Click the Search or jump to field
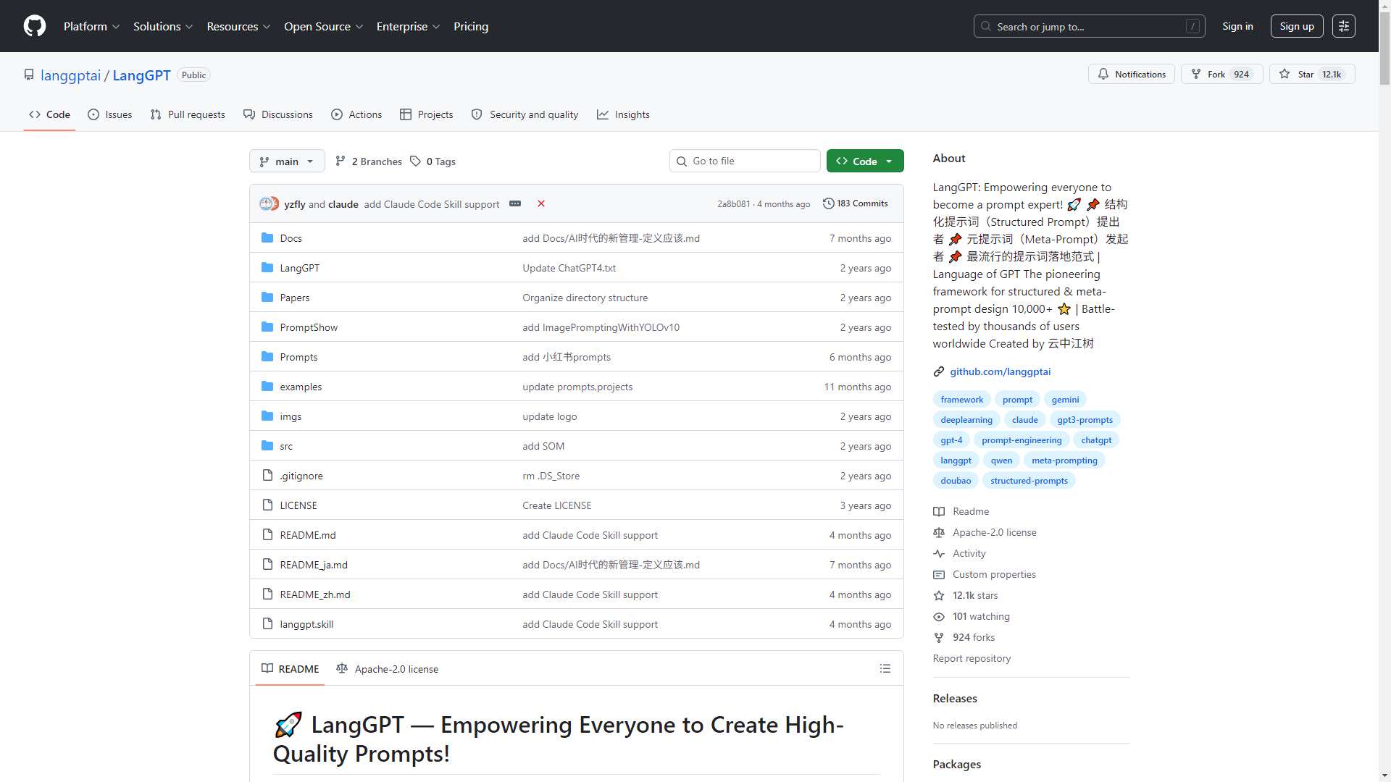 pyautogui.click(x=1090, y=26)
